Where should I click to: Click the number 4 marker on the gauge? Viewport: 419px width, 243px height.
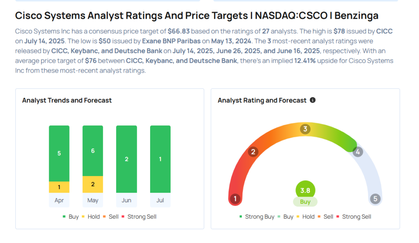point(358,152)
